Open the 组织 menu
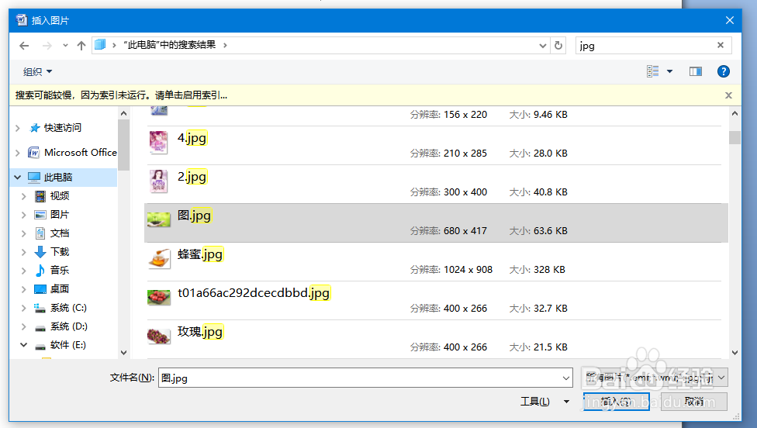This screenshot has width=757, height=428. (37, 72)
